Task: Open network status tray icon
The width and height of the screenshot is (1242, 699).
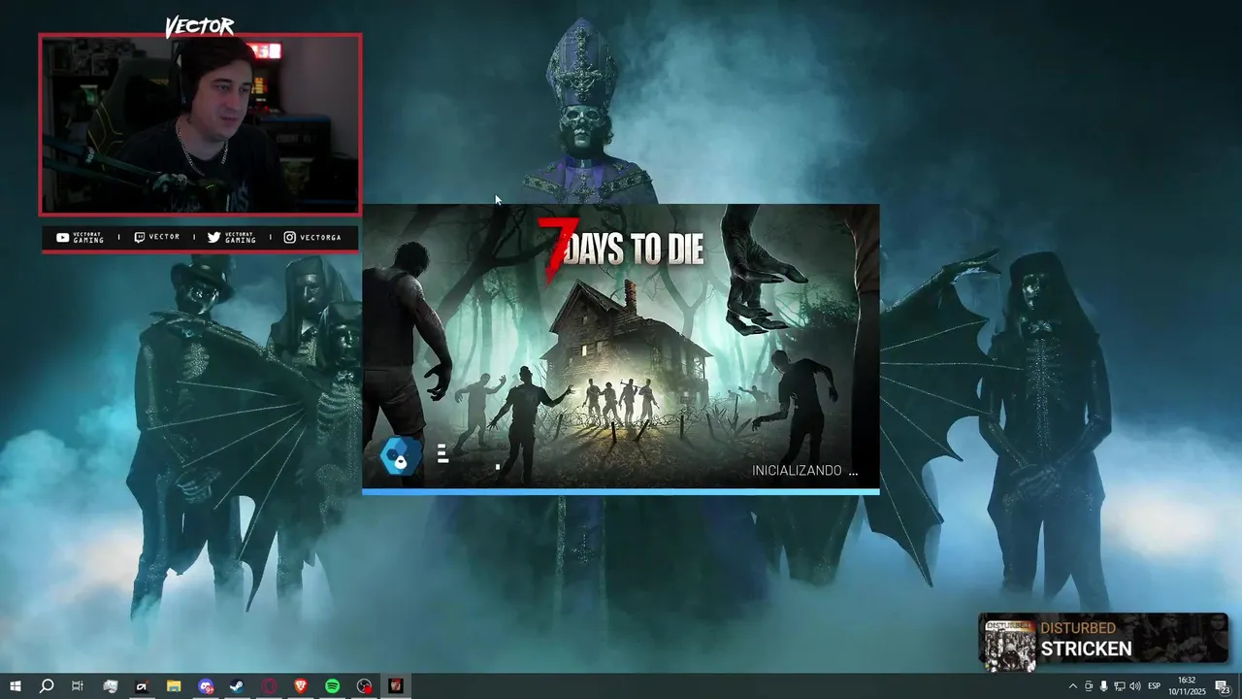Action: 1119,686
